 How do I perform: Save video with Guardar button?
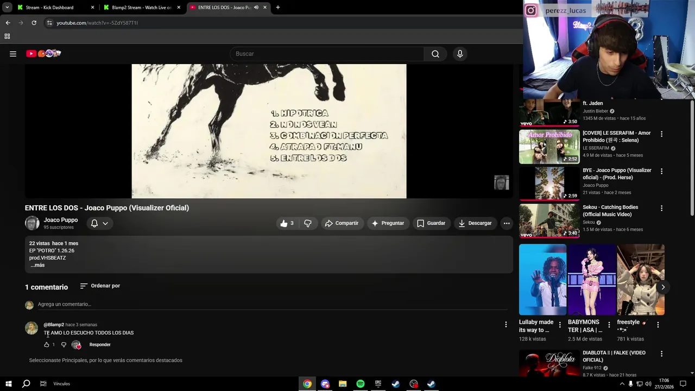coord(431,223)
